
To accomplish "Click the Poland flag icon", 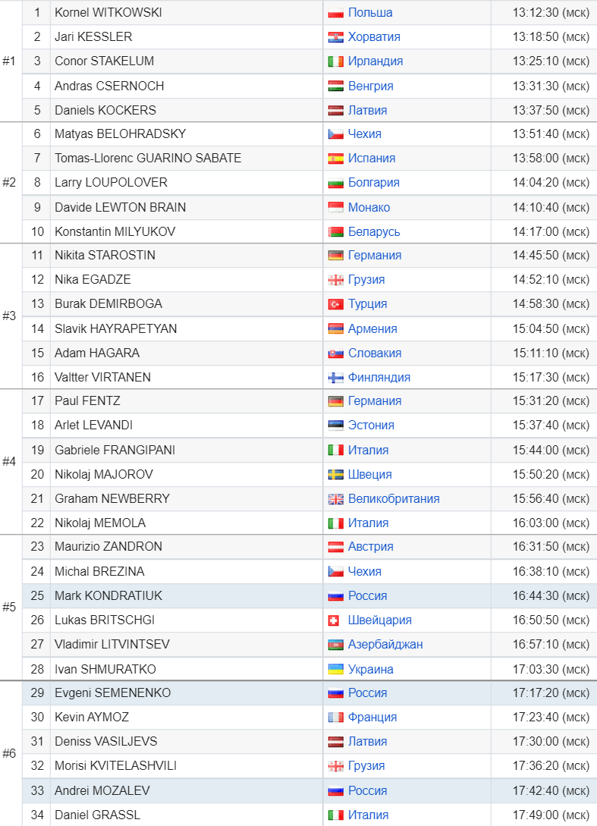I will (x=335, y=13).
